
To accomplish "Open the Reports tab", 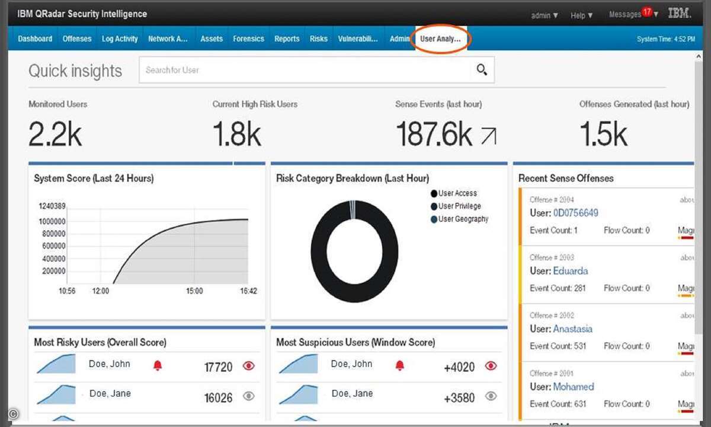I will coord(287,39).
